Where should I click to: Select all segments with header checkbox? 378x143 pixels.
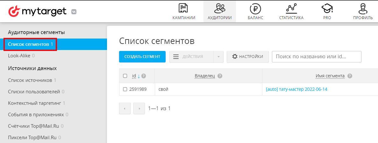click(x=125, y=76)
